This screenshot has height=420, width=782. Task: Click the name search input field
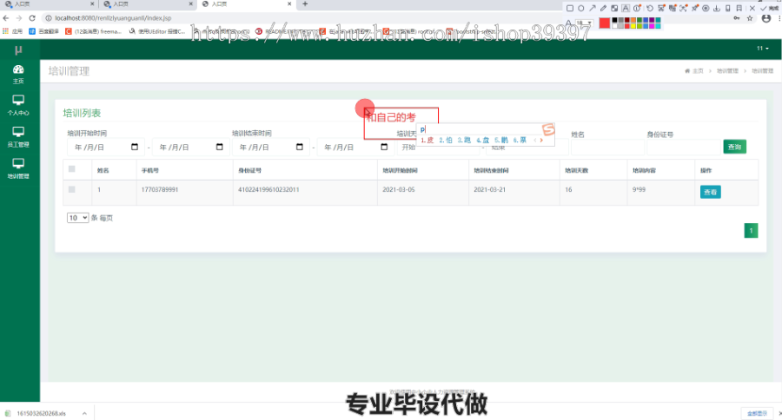[x=607, y=148]
